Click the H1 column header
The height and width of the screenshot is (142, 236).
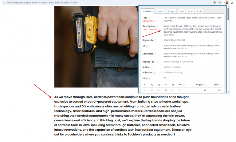tap(145, 85)
